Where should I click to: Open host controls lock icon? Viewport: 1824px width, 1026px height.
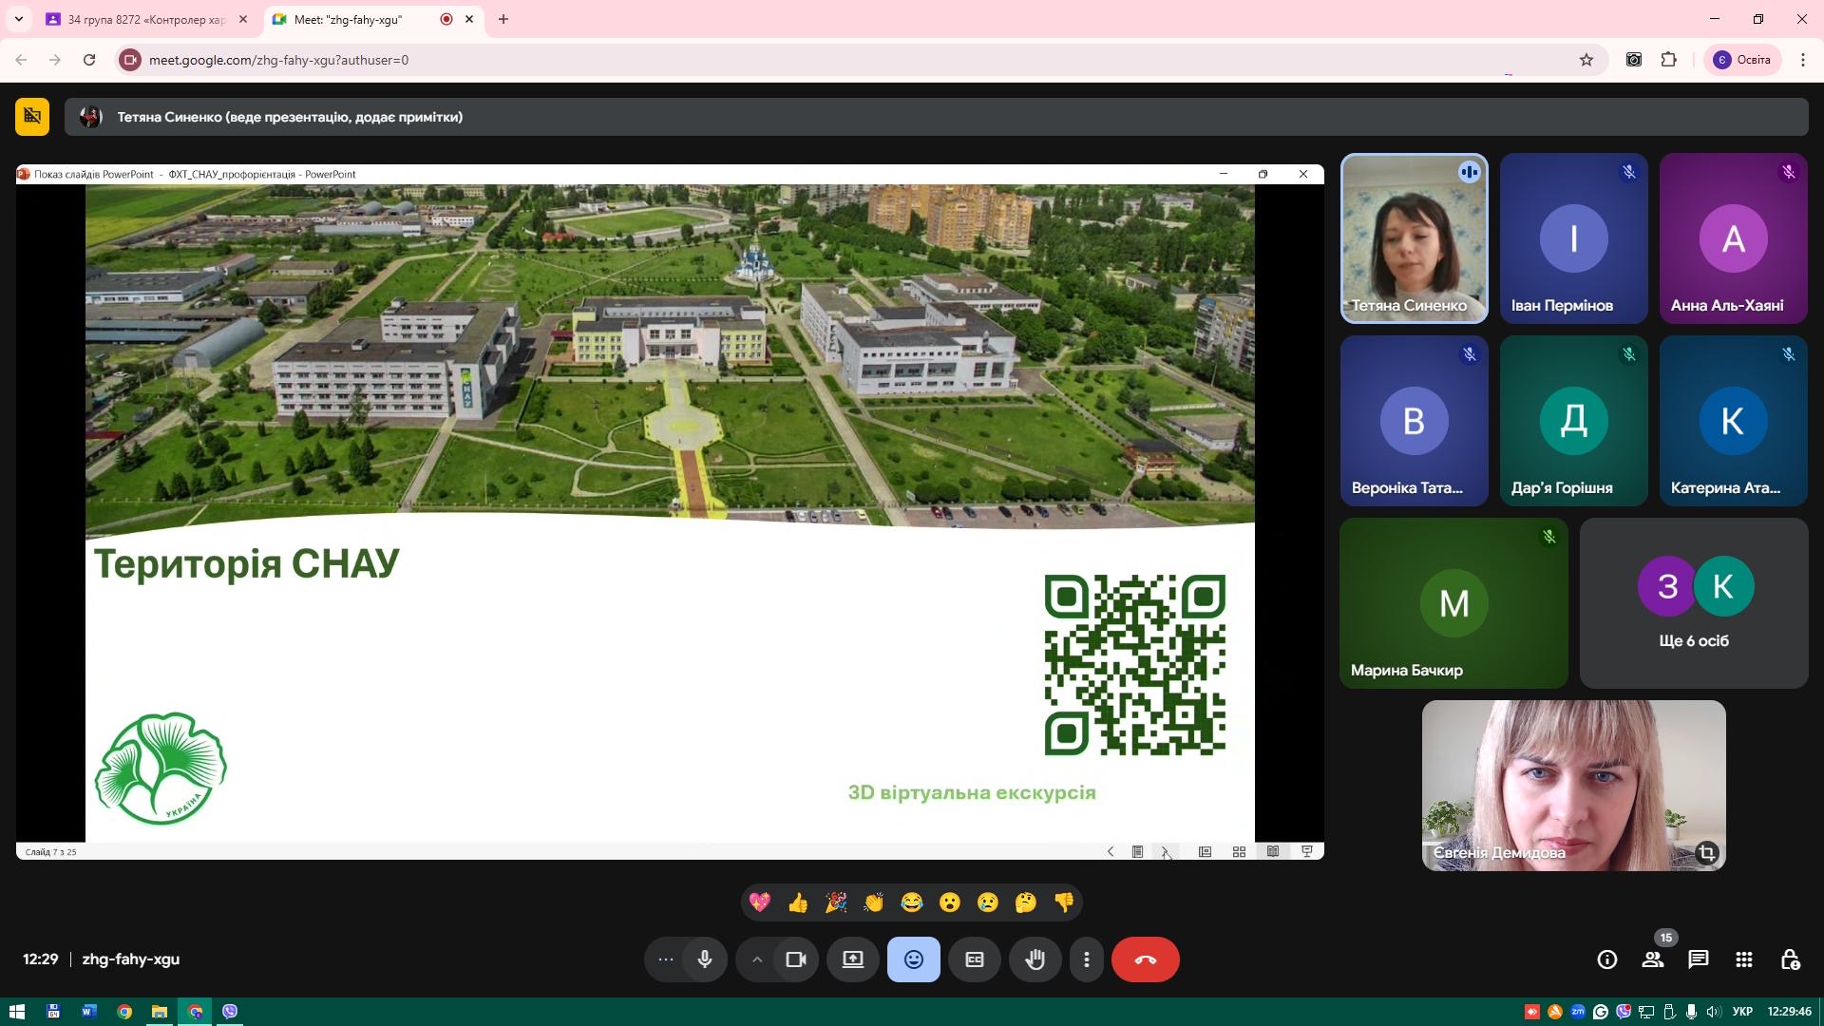(1789, 959)
